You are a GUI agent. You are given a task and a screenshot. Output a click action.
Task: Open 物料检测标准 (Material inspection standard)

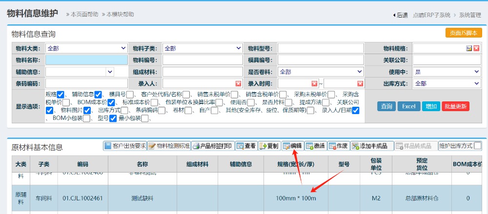coord(169,146)
